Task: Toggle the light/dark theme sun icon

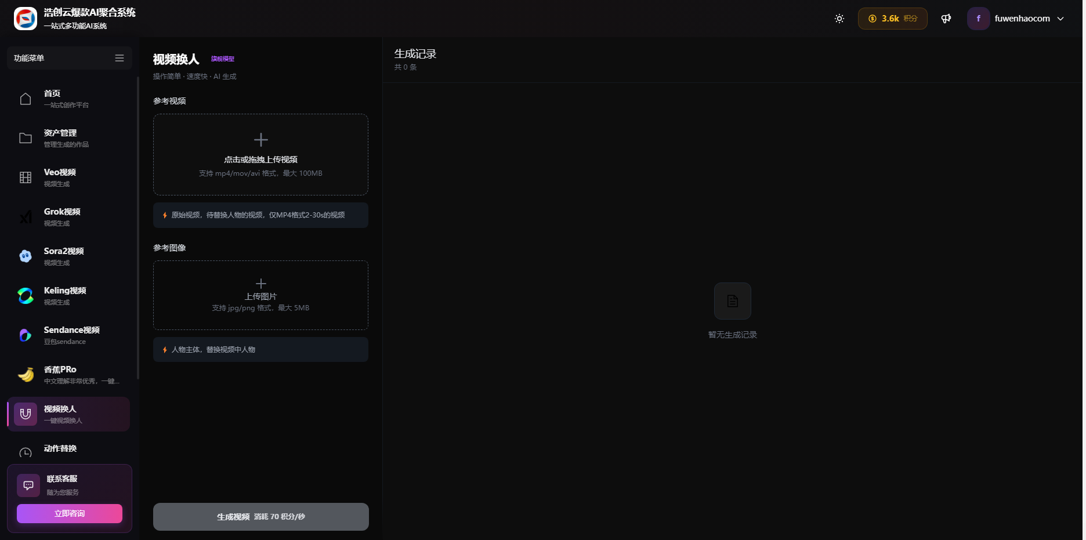Action: [839, 19]
